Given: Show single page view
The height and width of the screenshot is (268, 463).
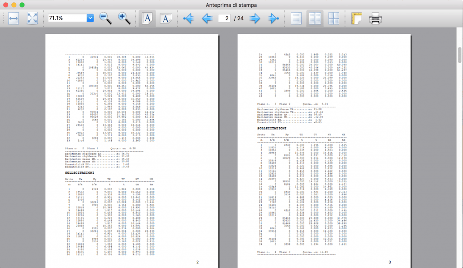Looking at the screenshot, I should (x=296, y=18).
